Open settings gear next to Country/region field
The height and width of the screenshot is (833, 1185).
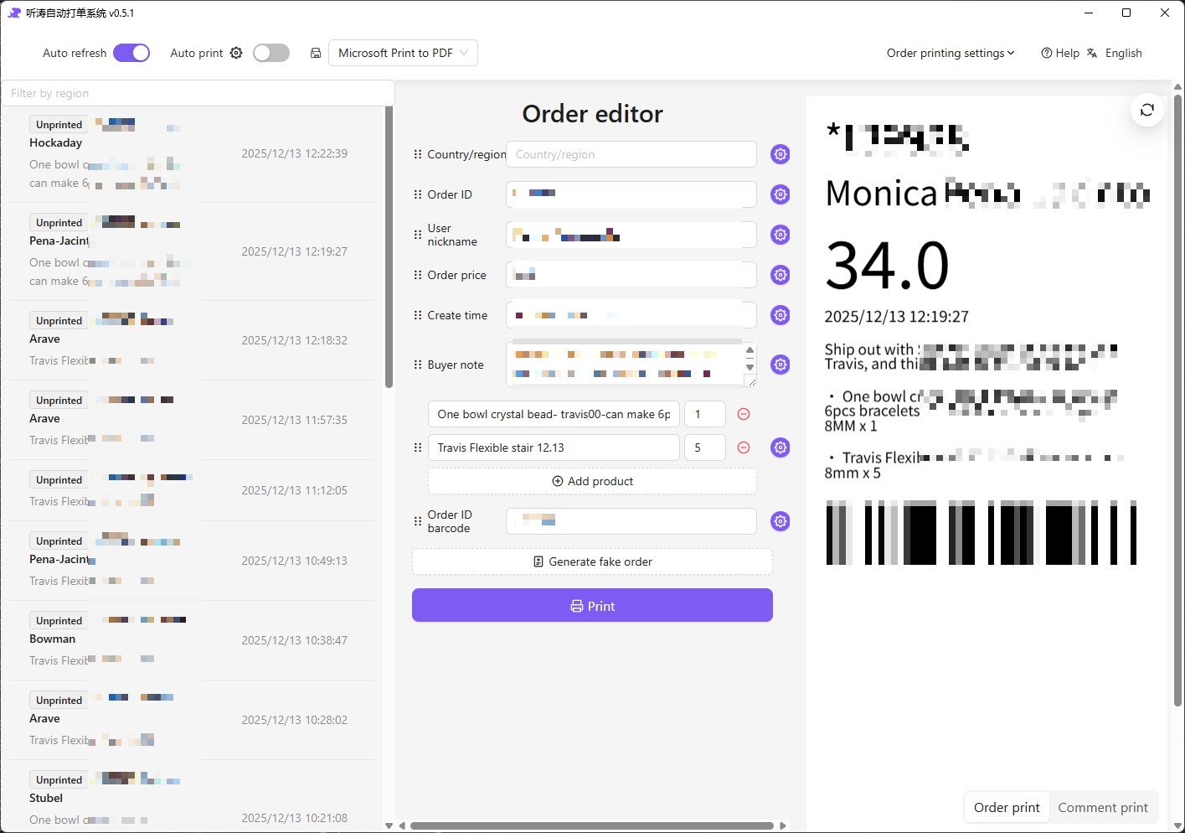point(780,154)
